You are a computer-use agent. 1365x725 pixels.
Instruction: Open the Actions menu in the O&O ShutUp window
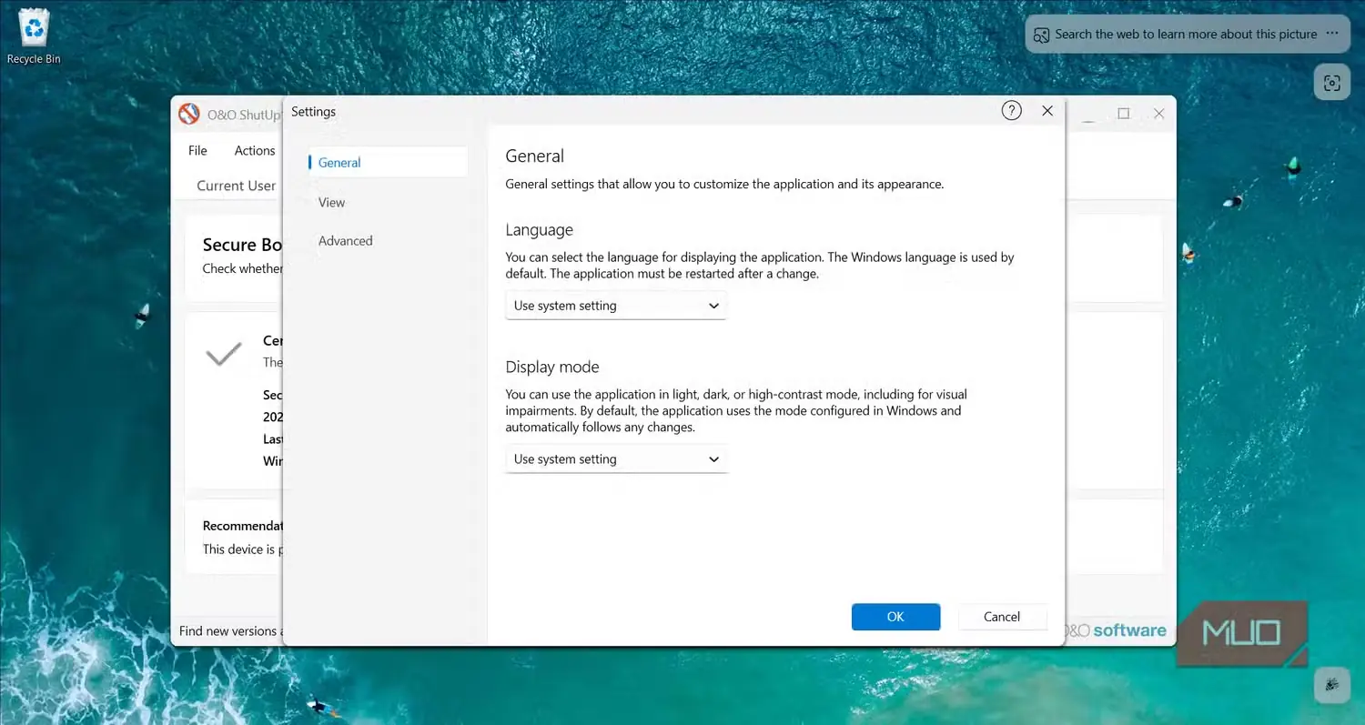click(255, 151)
